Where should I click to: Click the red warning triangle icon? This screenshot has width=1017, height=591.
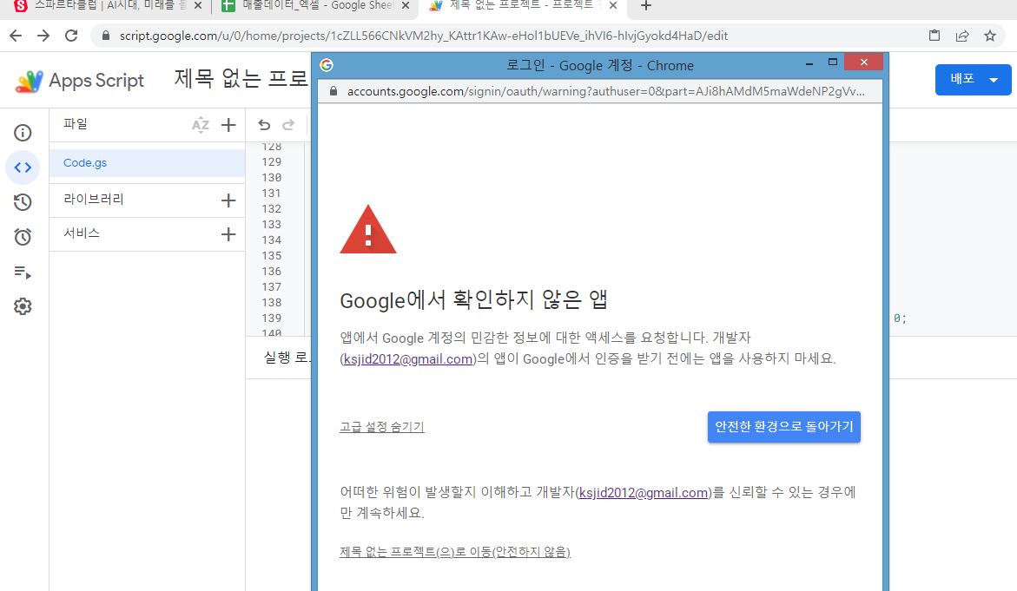(367, 230)
